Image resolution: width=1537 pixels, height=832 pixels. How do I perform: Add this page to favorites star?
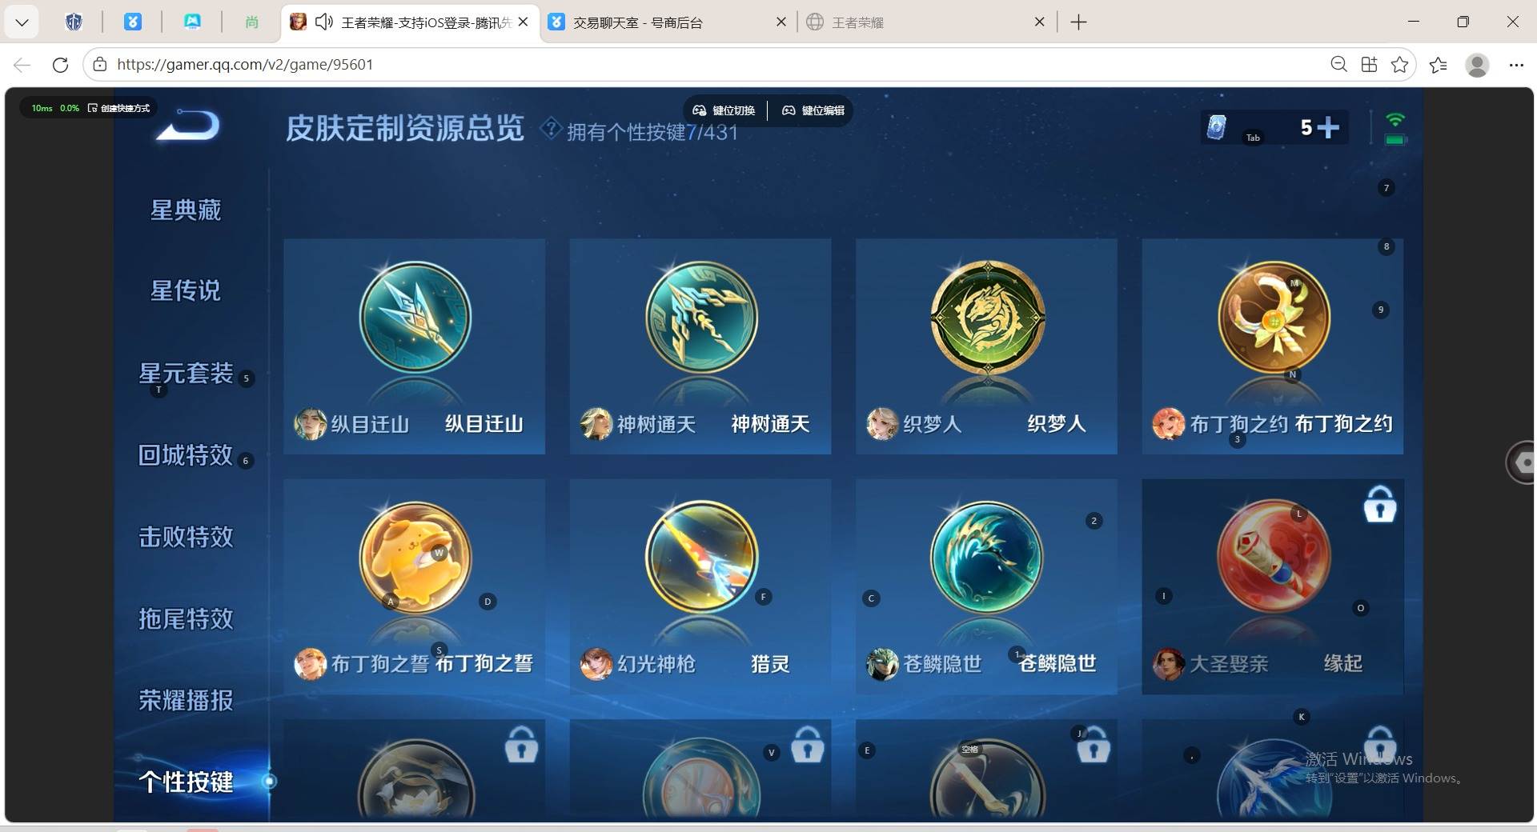coord(1399,65)
